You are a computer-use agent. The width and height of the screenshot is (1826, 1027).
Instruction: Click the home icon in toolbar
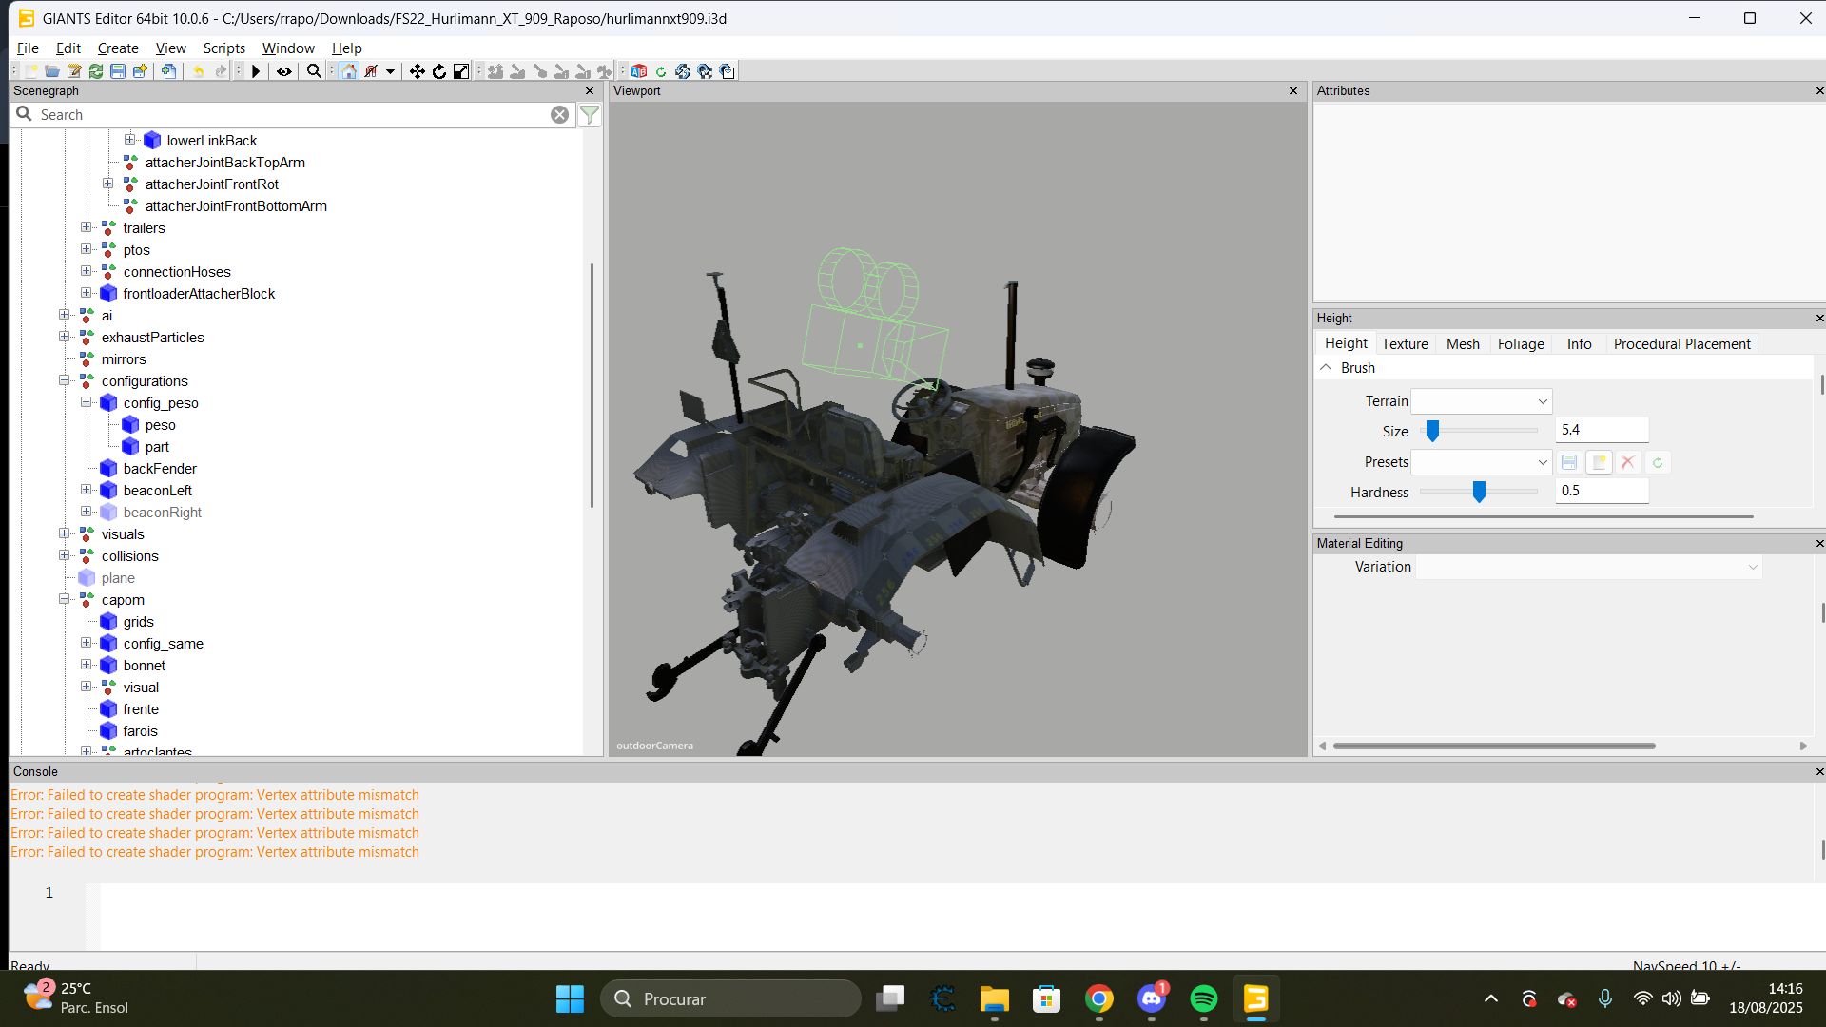coord(349,71)
